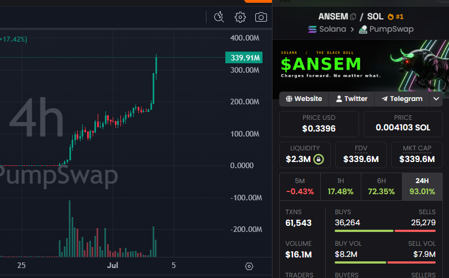Click the liquidity lock icon
The width and height of the screenshot is (449, 278).
coord(319,159)
